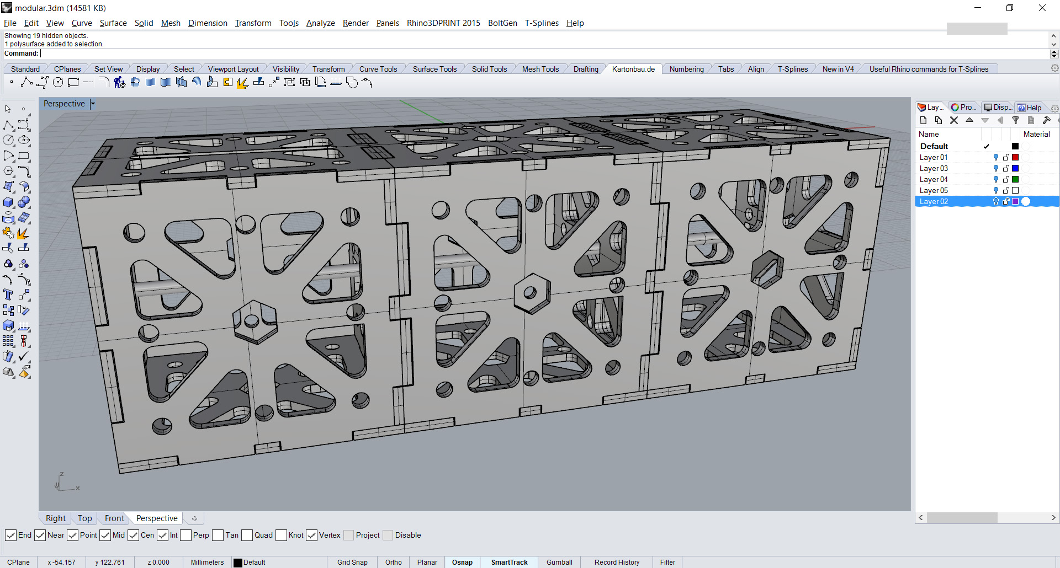Viewport: 1060px width, 568px height.
Task: Open the Solid menu
Action: pos(144,23)
